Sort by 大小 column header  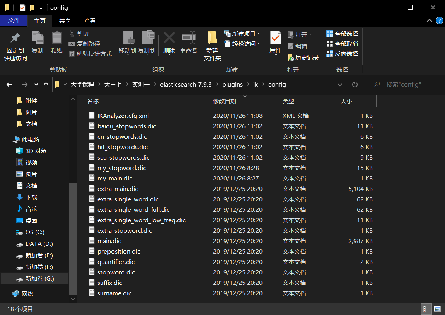(357, 101)
